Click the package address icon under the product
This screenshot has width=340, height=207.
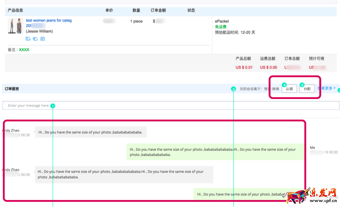click(x=42, y=39)
